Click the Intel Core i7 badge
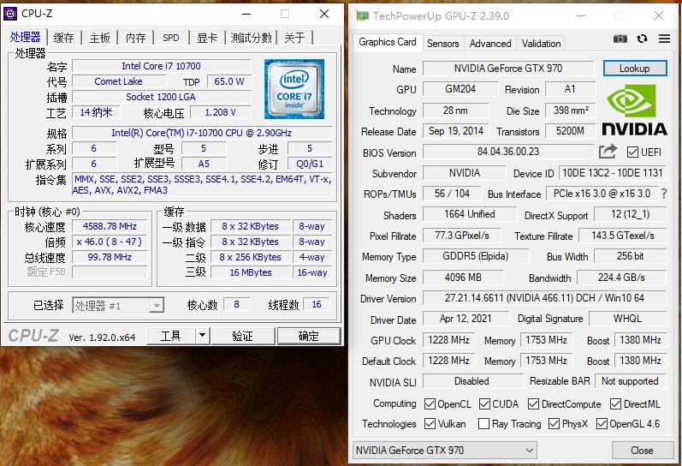Image resolution: width=682 pixels, height=466 pixels. pyautogui.click(x=294, y=89)
